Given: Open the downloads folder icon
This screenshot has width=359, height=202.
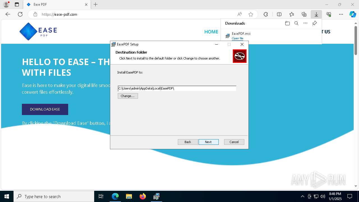Looking at the screenshot, I should pos(287,23).
